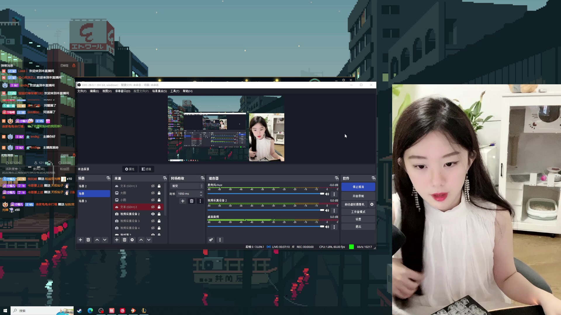Click 开始录制 to start recording
Image resolution: width=561 pixels, height=315 pixels.
coord(358,196)
